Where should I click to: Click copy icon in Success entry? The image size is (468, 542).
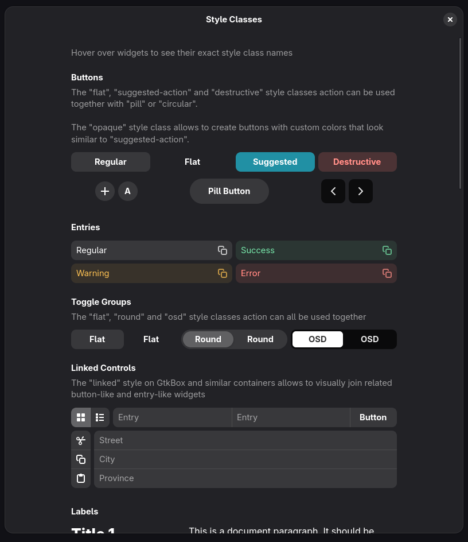(x=387, y=250)
